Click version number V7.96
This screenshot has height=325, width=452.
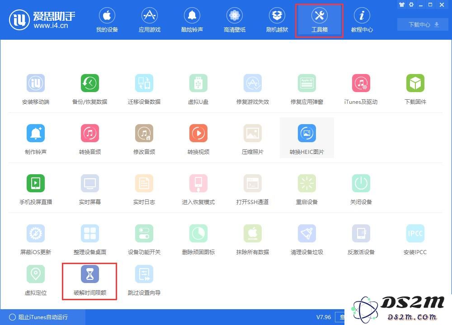pyautogui.click(x=324, y=317)
